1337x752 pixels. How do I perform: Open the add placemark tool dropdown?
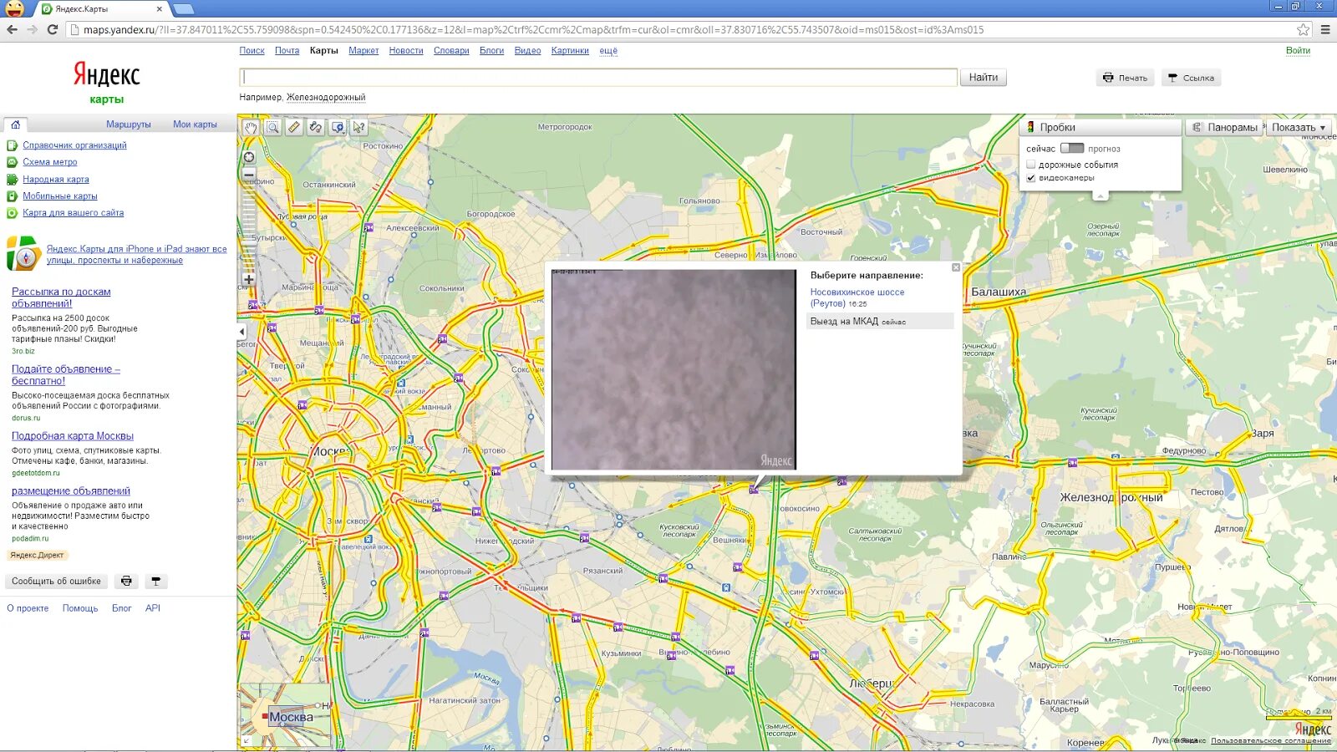pyautogui.click(x=338, y=127)
